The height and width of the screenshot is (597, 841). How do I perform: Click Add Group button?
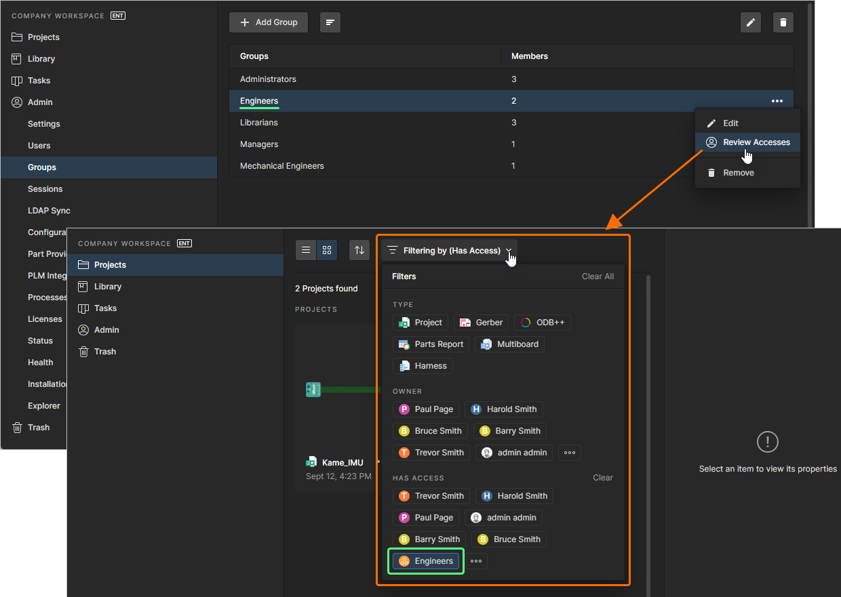click(x=269, y=22)
